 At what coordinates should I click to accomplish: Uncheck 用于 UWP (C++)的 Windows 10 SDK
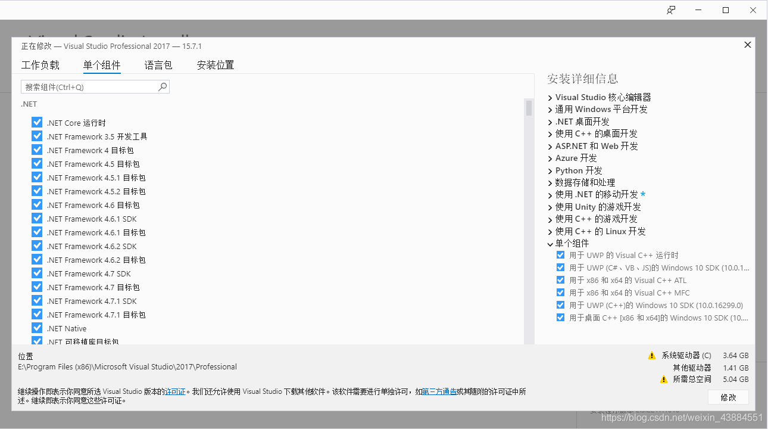pyautogui.click(x=560, y=305)
